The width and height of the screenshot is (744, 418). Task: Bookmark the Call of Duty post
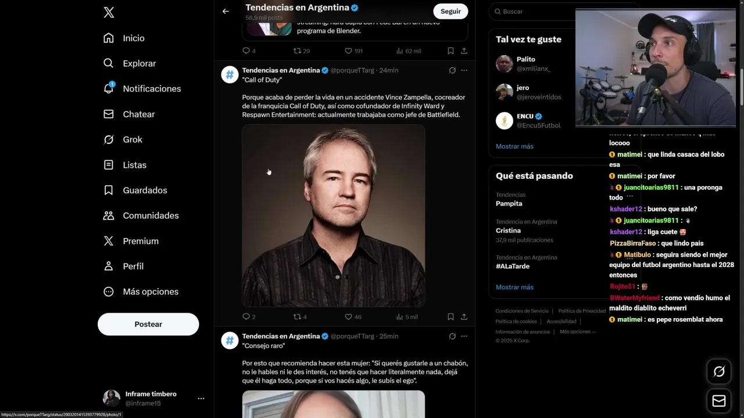450,317
